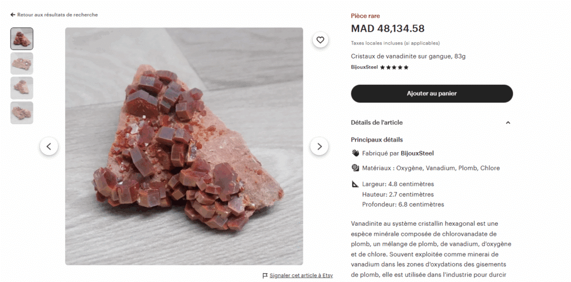This screenshot has width=571, height=282.
Task: Select the fourth product thumbnail
Action: [22, 113]
